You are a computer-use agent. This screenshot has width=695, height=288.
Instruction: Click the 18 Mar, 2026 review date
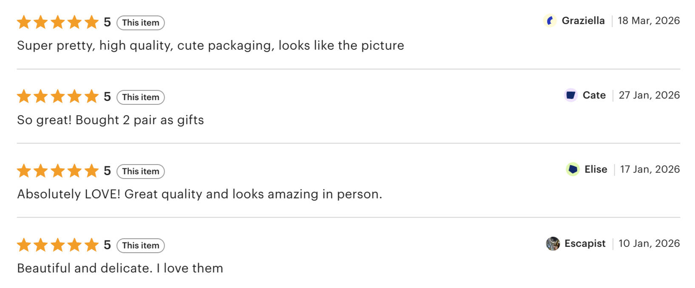pyautogui.click(x=648, y=21)
